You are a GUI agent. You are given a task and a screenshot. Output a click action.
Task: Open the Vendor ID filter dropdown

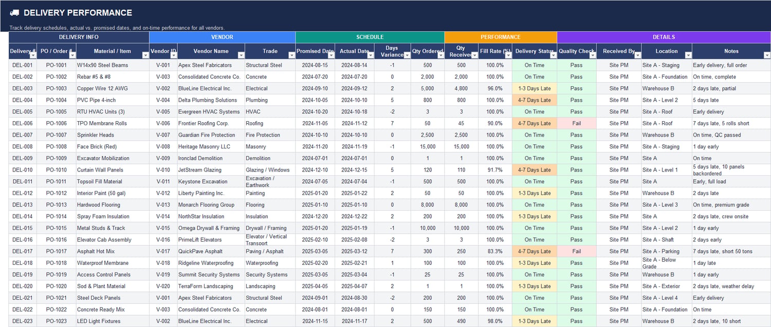pyautogui.click(x=173, y=55)
